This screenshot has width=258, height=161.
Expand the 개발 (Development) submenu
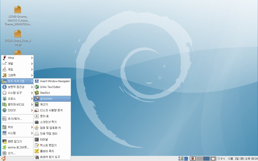point(17,64)
